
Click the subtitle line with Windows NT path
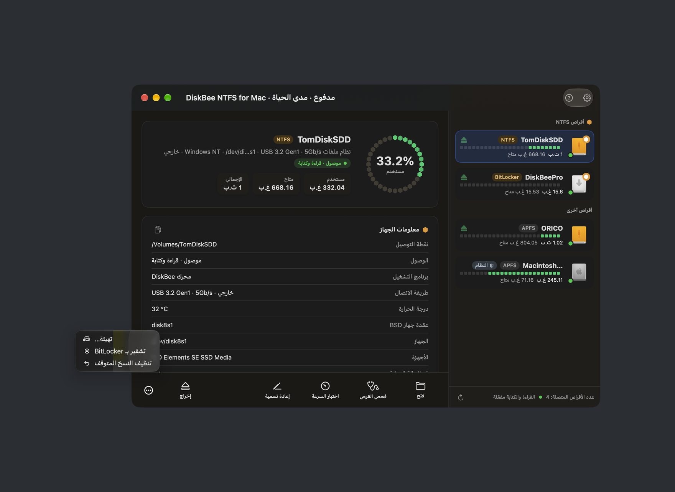pyautogui.click(x=257, y=152)
